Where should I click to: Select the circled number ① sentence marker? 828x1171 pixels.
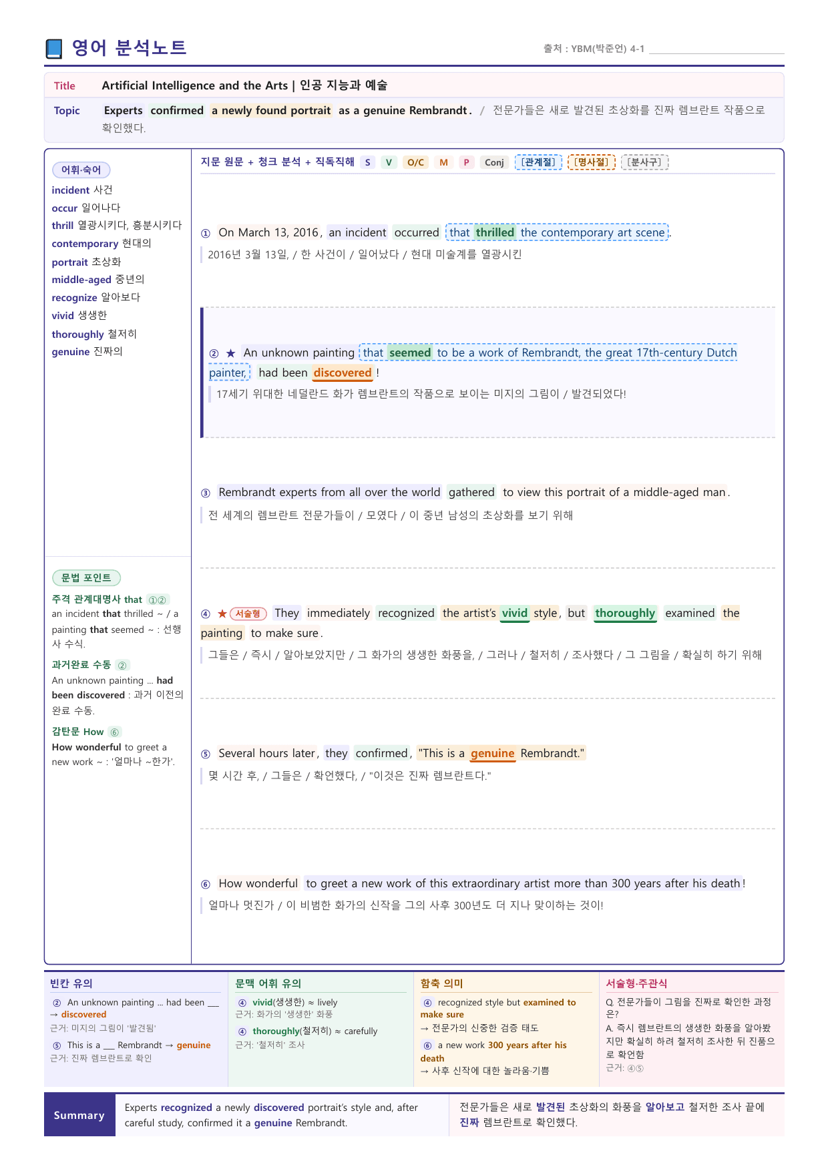[x=206, y=233]
